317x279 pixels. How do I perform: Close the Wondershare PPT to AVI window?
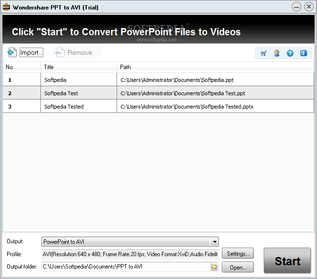(x=309, y=7)
